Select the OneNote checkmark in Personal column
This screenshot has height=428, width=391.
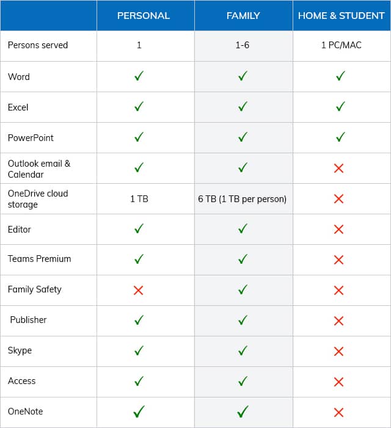pyautogui.click(x=139, y=412)
